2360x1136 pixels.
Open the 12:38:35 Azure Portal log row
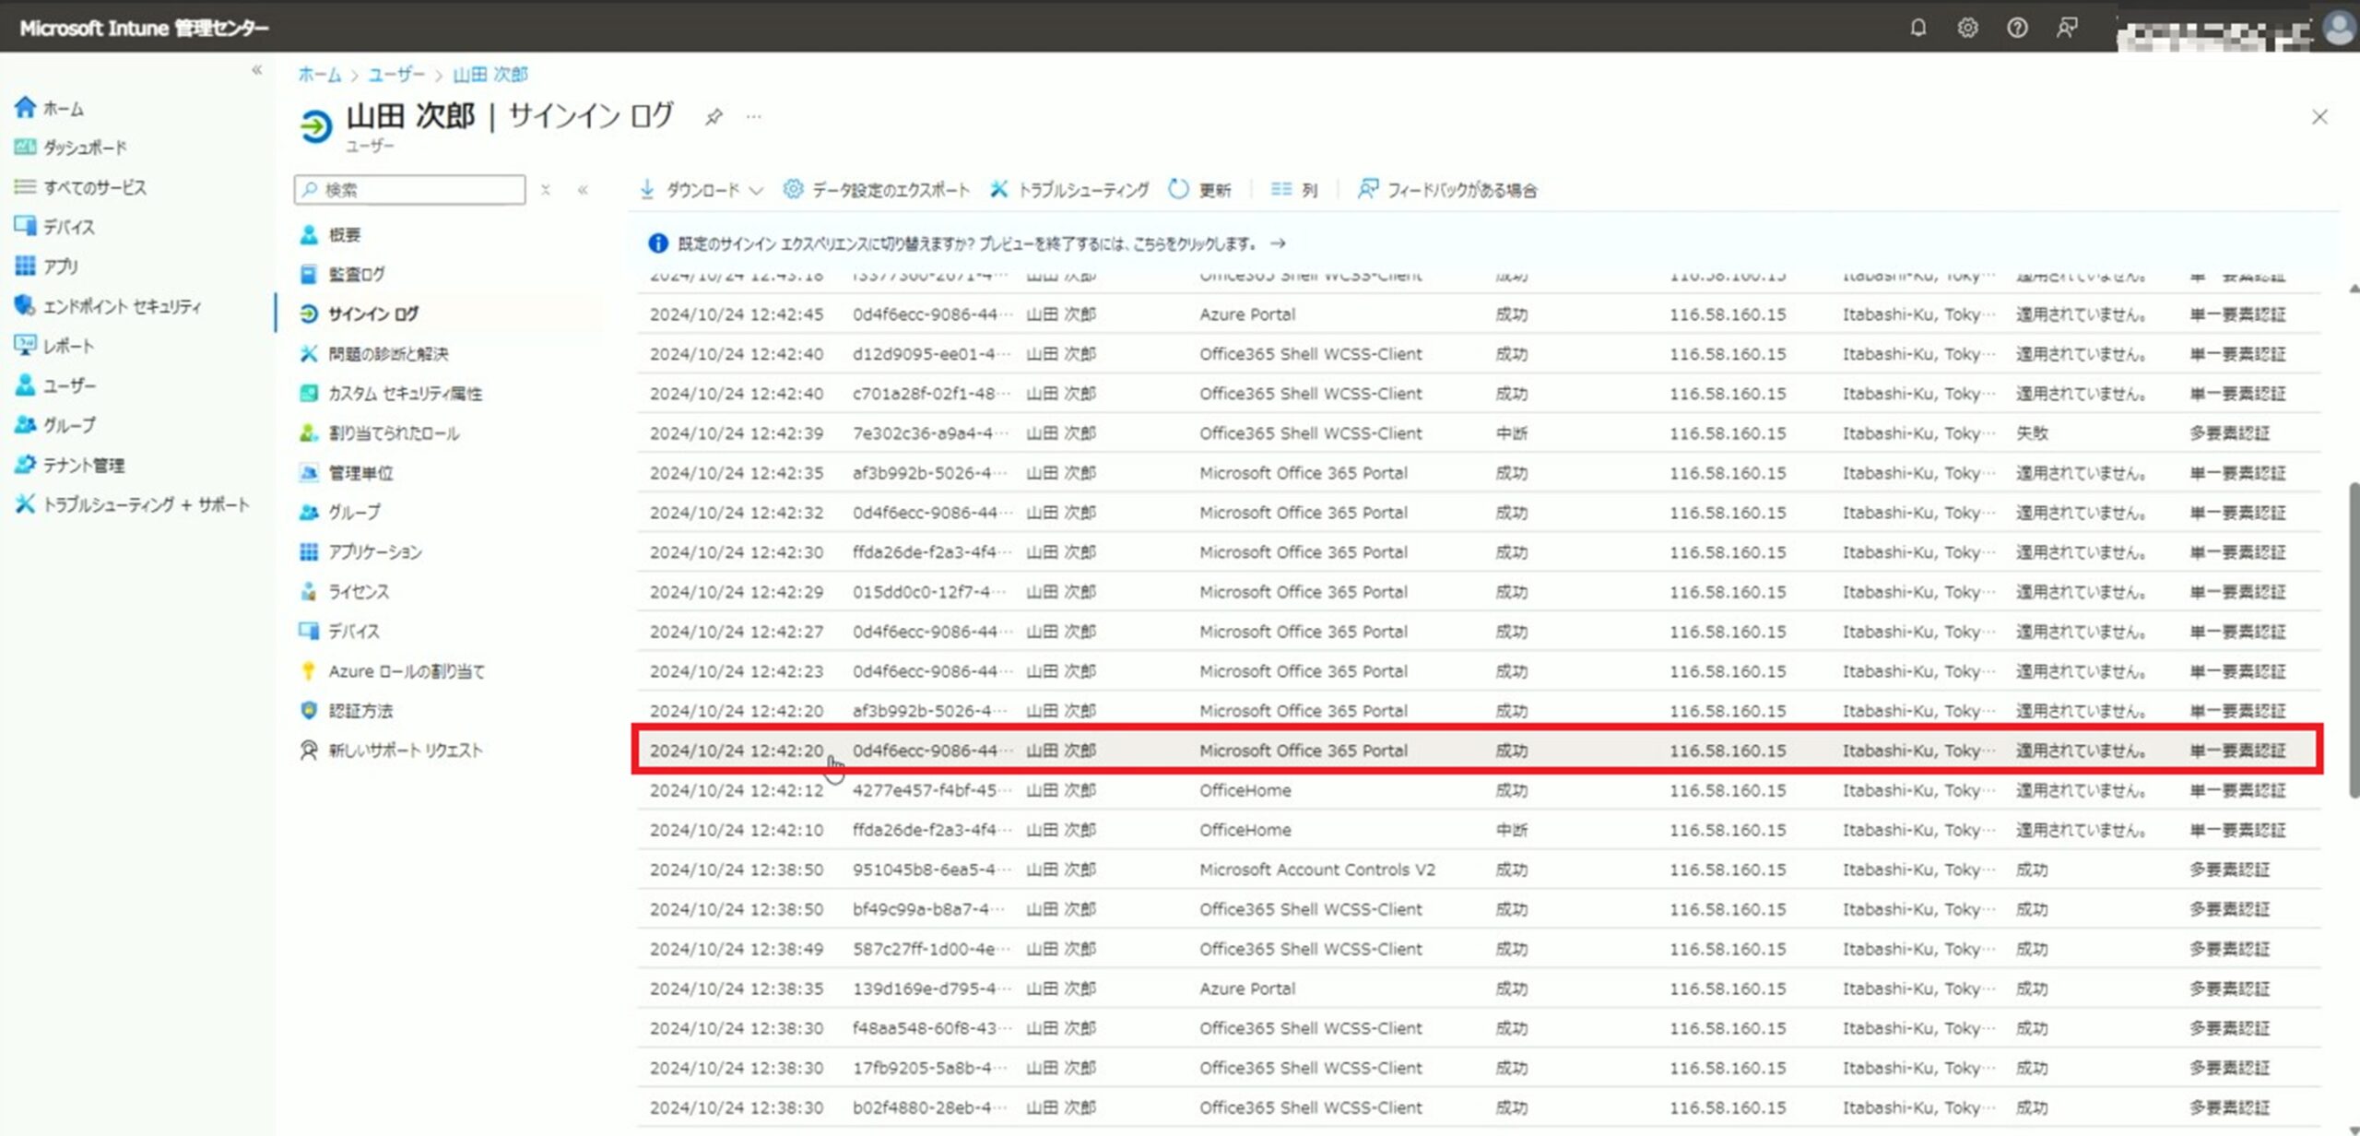click(x=1479, y=988)
